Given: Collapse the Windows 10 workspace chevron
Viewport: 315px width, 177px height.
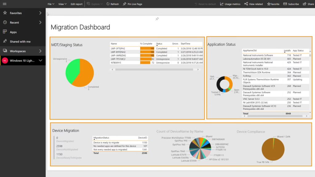Looking at the screenshot, I should pyautogui.click(x=40, y=61).
